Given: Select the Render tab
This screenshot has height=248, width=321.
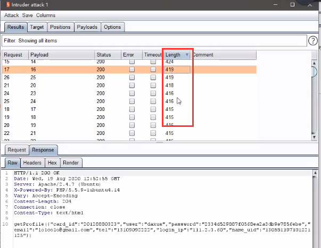Looking at the screenshot, I should (70, 163).
